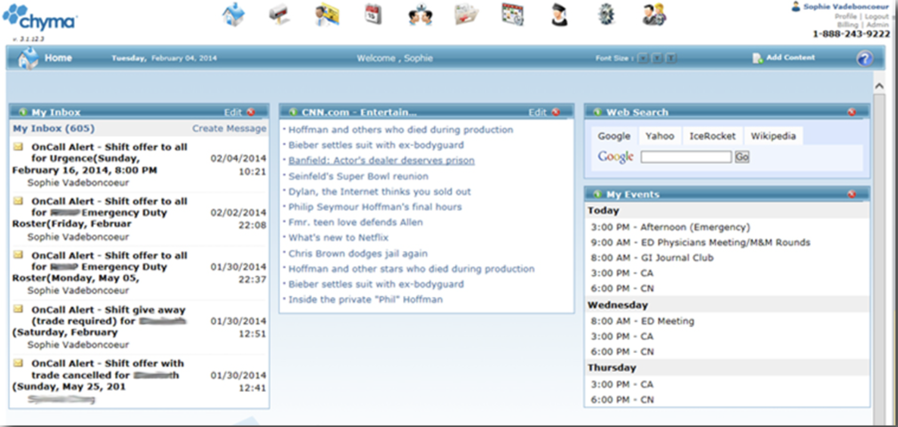The width and height of the screenshot is (898, 427).
Task: Open headline 'Seinfeld's Super Bowl reunion'
Action: coord(358,176)
